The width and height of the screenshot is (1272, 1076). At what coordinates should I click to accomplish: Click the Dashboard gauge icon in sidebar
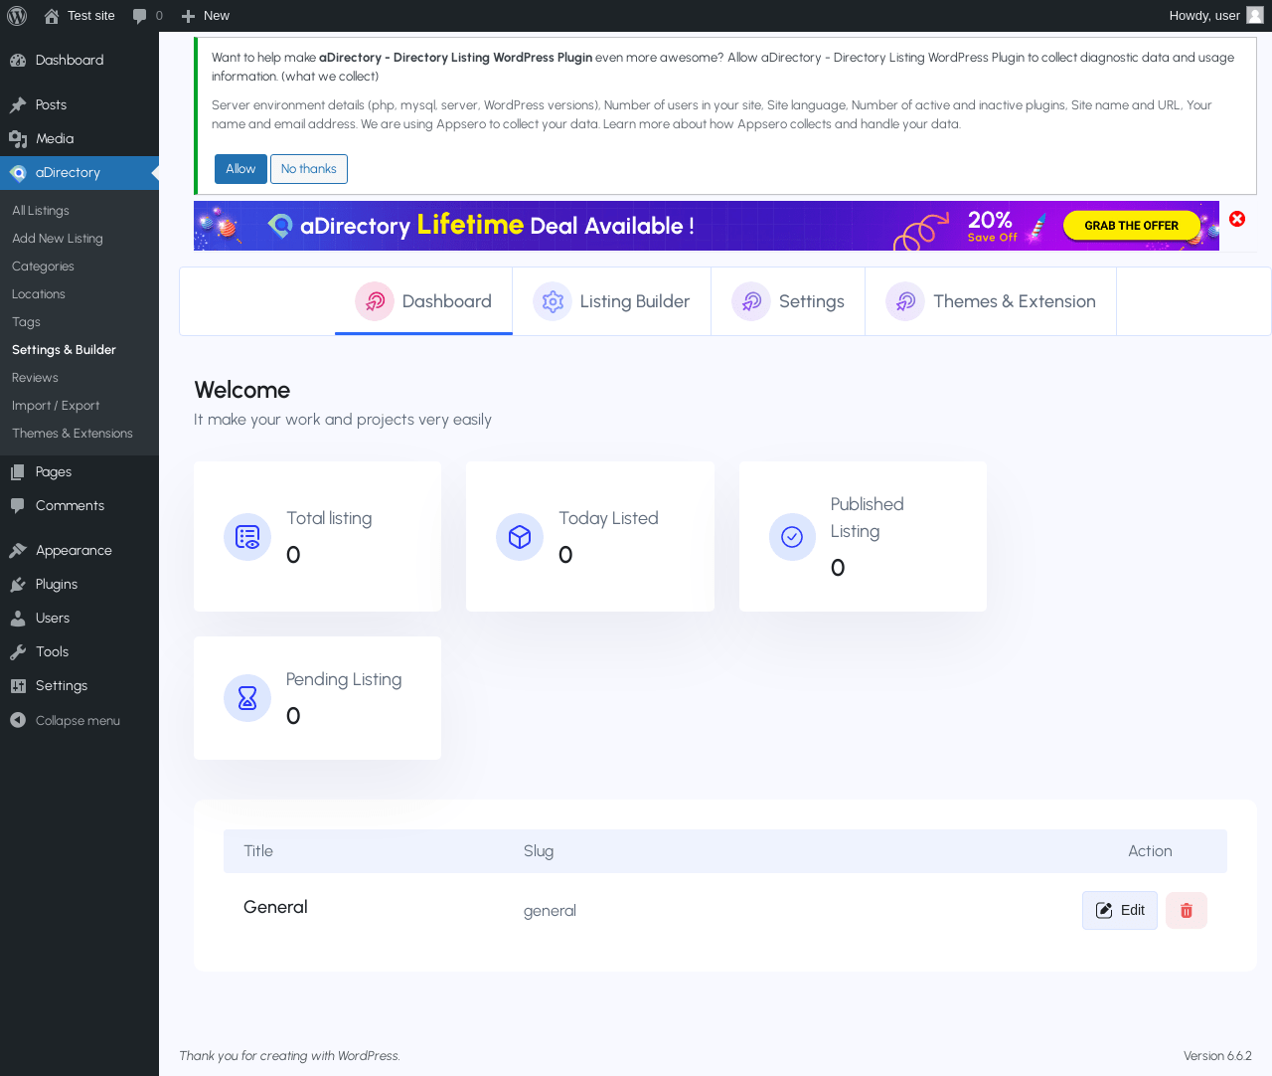(18, 61)
